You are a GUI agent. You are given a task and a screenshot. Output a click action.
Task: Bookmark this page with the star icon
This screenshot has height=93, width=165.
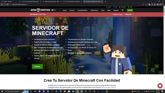point(146,5)
